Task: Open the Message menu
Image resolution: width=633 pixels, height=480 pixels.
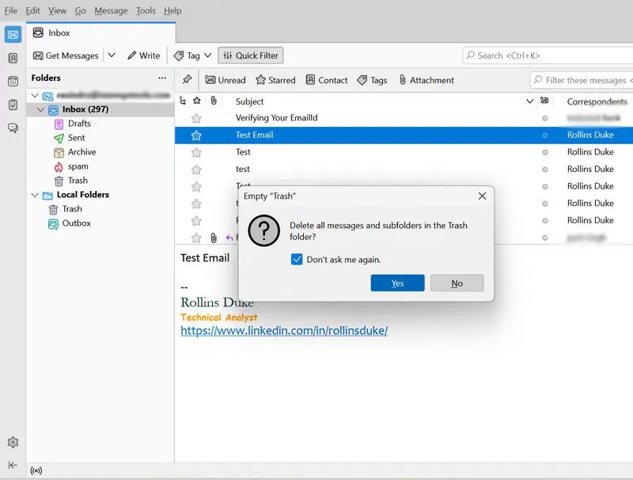Action: click(x=110, y=10)
